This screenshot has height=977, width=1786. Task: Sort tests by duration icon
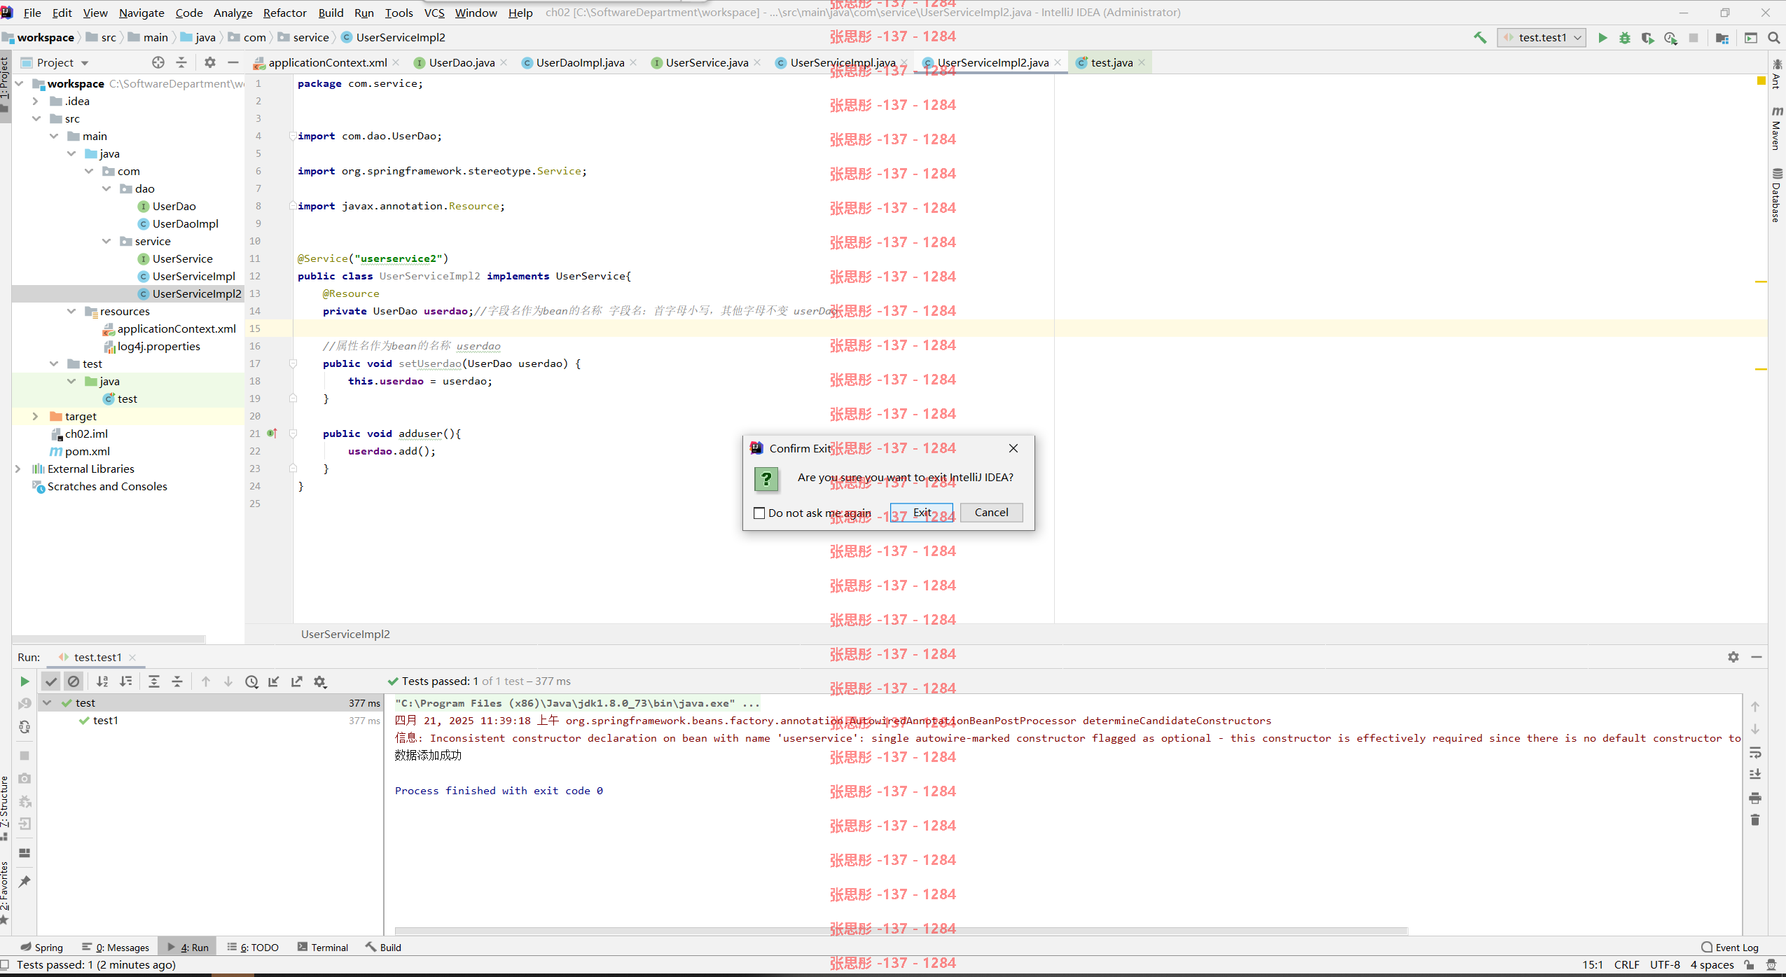pyautogui.click(x=125, y=681)
